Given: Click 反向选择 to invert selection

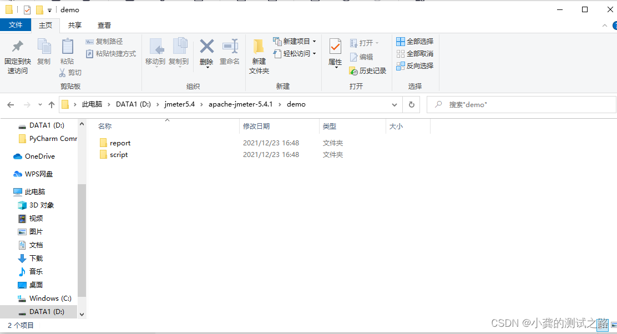Looking at the screenshot, I should coord(415,65).
